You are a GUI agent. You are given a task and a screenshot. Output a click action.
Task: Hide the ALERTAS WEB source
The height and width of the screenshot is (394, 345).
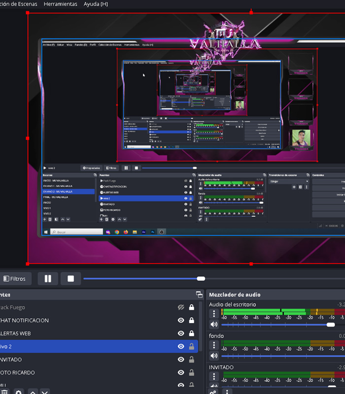(181, 333)
